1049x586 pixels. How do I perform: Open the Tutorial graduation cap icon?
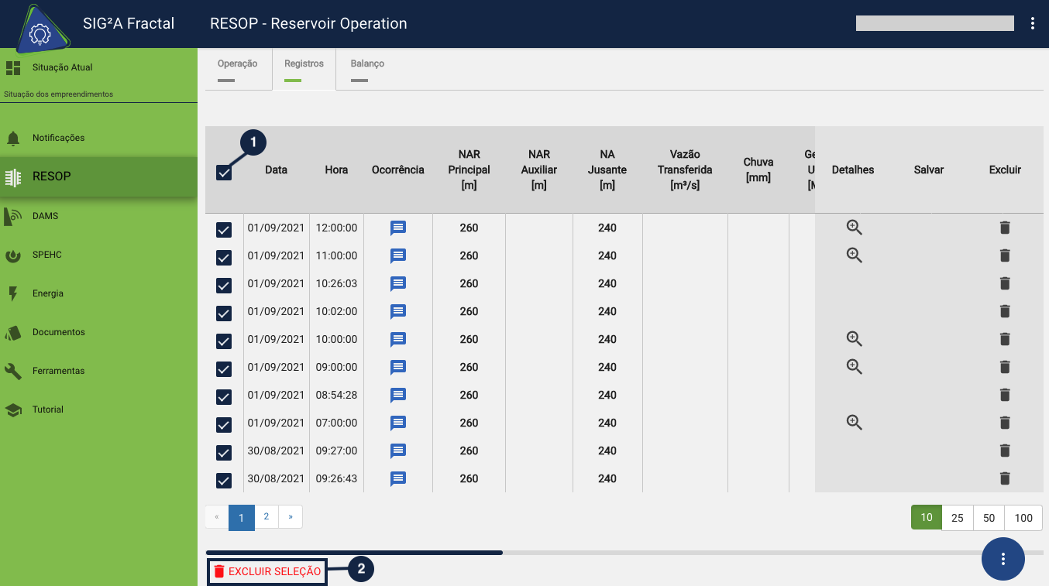(13, 410)
